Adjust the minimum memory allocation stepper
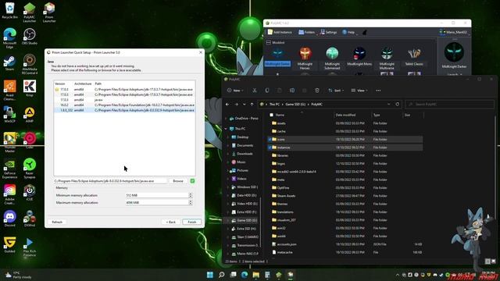 coord(191,195)
